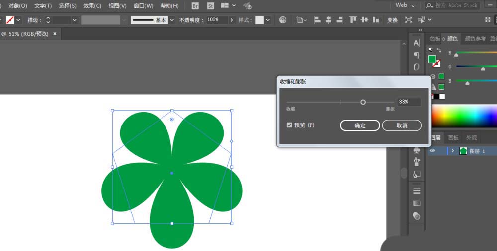Click the R channel slider handle

(x=456, y=55)
